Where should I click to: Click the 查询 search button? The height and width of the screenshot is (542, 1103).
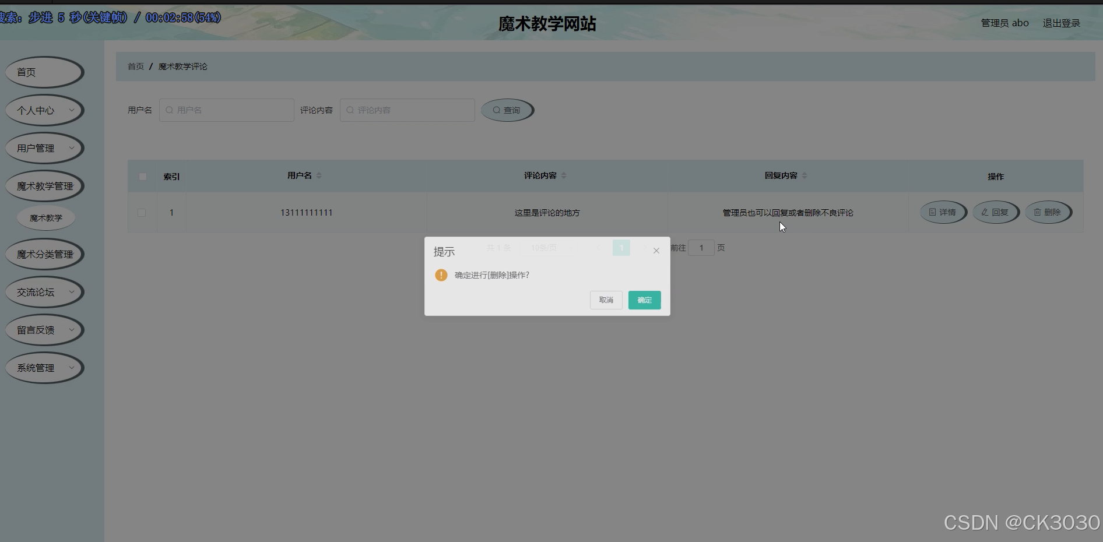[x=507, y=110]
